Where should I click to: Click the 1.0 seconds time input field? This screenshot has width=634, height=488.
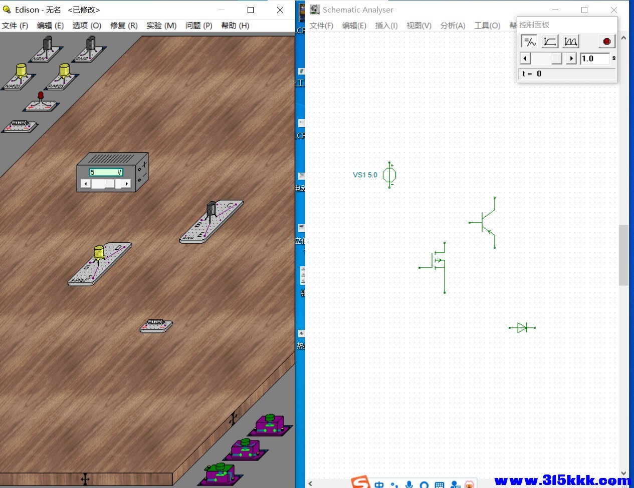(x=594, y=59)
